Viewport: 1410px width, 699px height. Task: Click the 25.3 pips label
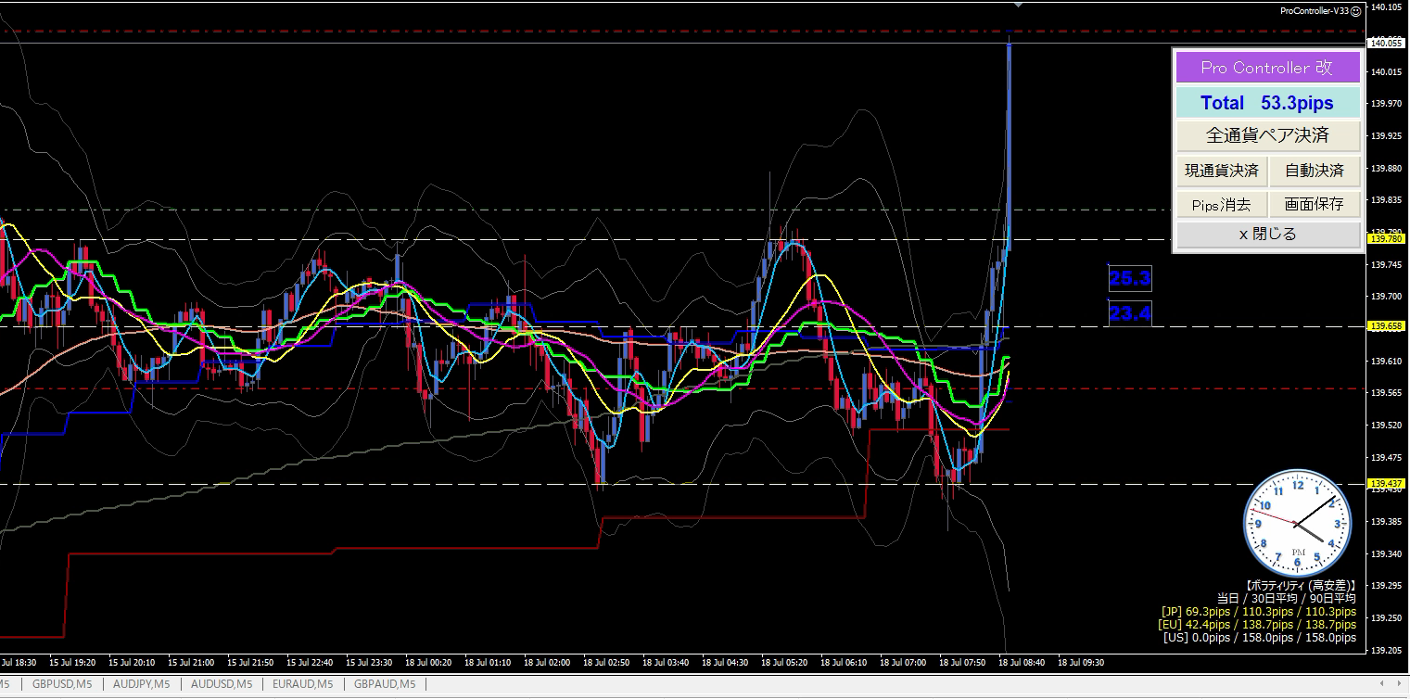(1130, 277)
